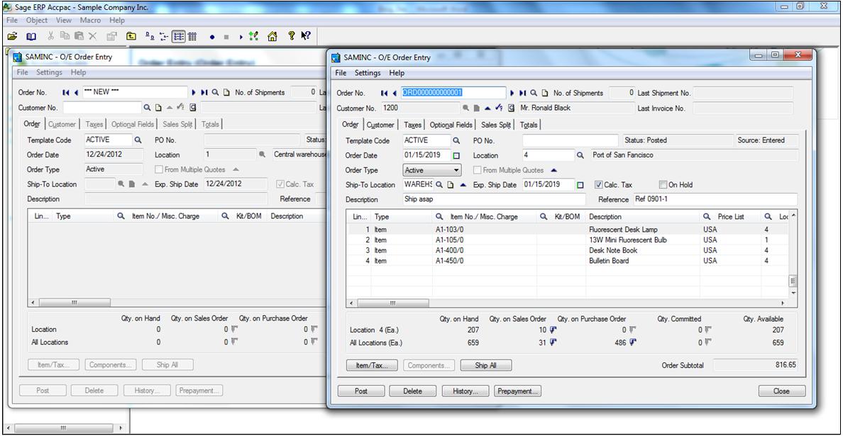The image size is (843, 436).
Task: Open Settings menu in front Order Entry
Action: click(367, 73)
